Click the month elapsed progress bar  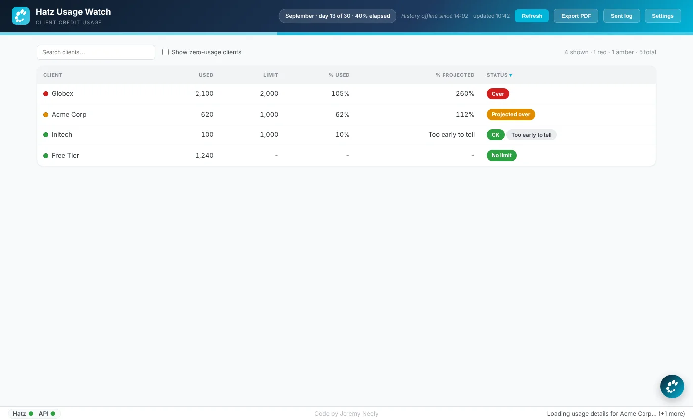tap(346, 34)
